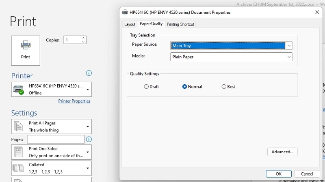Viewport: 325px width, 182px height.
Task: Confirm dialog with OK button
Action: pos(279,174)
